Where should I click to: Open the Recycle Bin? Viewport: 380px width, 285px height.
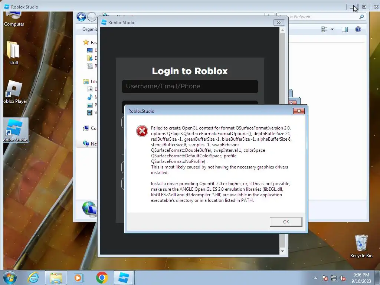(361, 246)
